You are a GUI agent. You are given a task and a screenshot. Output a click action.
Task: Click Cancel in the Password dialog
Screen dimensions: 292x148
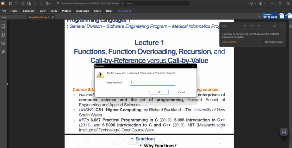181,92
